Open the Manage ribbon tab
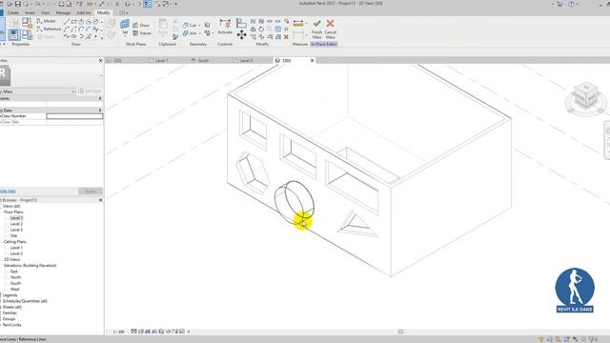Image resolution: width=610 pixels, height=343 pixels. pyautogui.click(x=63, y=12)
